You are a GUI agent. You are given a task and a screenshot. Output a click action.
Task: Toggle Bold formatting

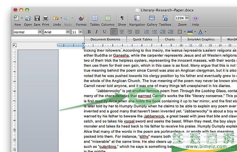[x=89, y=32]
